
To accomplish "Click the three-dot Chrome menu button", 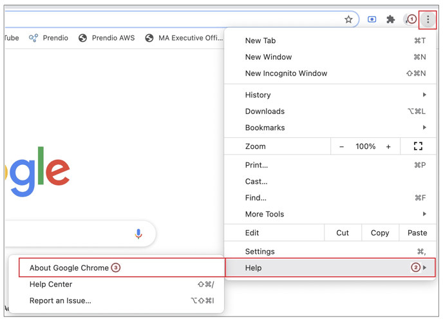I will click(428, 19).
